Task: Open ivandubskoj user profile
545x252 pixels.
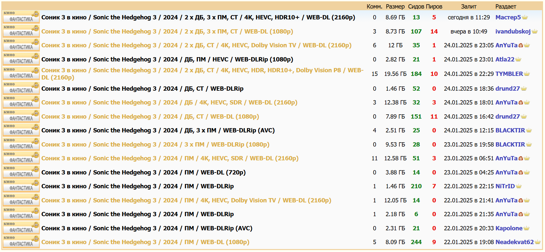Action: 513,31
